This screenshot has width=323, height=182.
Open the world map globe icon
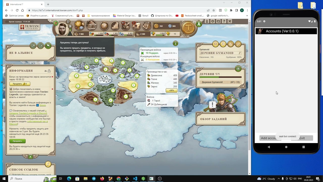[104, 26]
